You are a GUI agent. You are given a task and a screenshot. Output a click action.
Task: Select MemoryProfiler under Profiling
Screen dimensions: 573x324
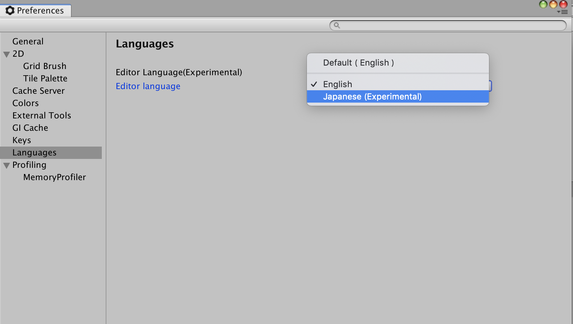[54, 177]
